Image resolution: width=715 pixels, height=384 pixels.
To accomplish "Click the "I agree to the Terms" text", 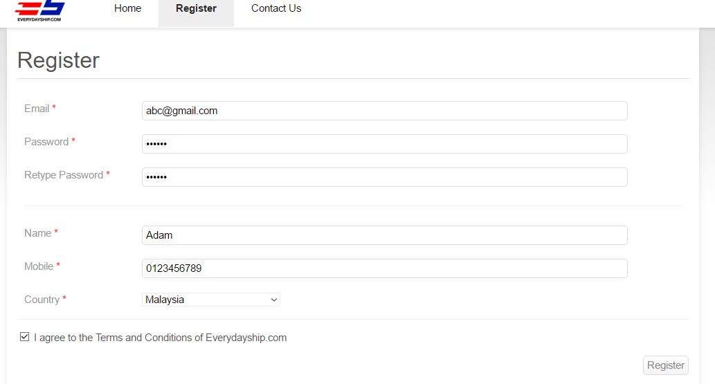I will 160,338.
